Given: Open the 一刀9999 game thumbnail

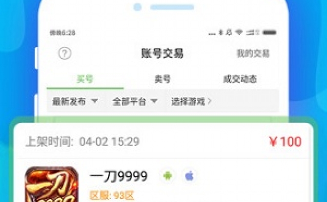Looking at the screenshot, I should pyautogui.click(x=52, y=184).
